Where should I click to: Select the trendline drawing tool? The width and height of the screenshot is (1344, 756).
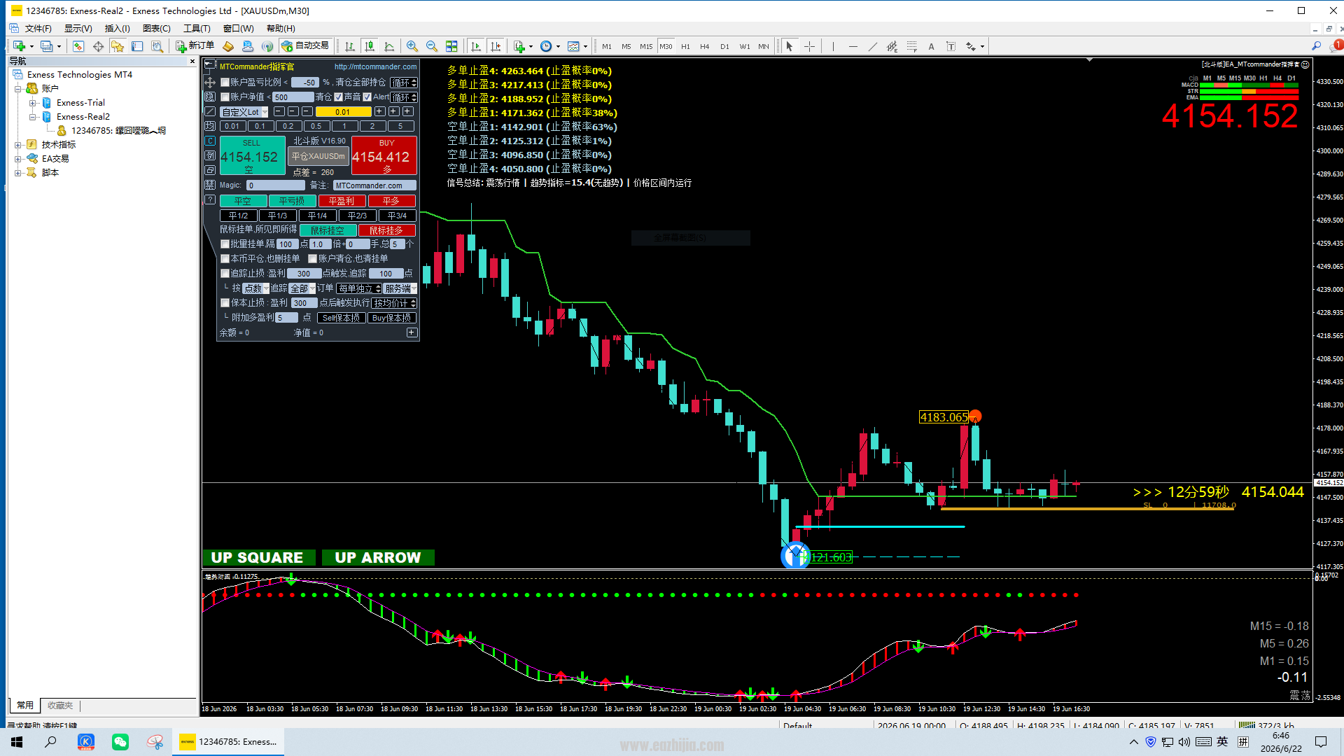tap(872, 46)
